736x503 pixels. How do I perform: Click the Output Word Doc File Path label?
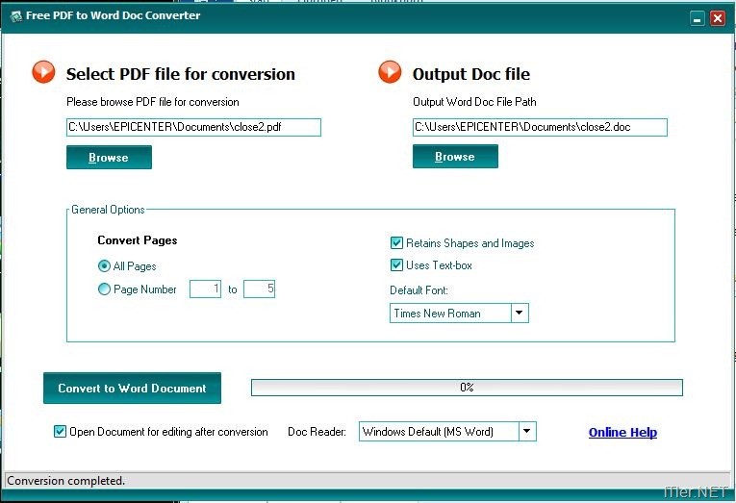coord(474,102)
